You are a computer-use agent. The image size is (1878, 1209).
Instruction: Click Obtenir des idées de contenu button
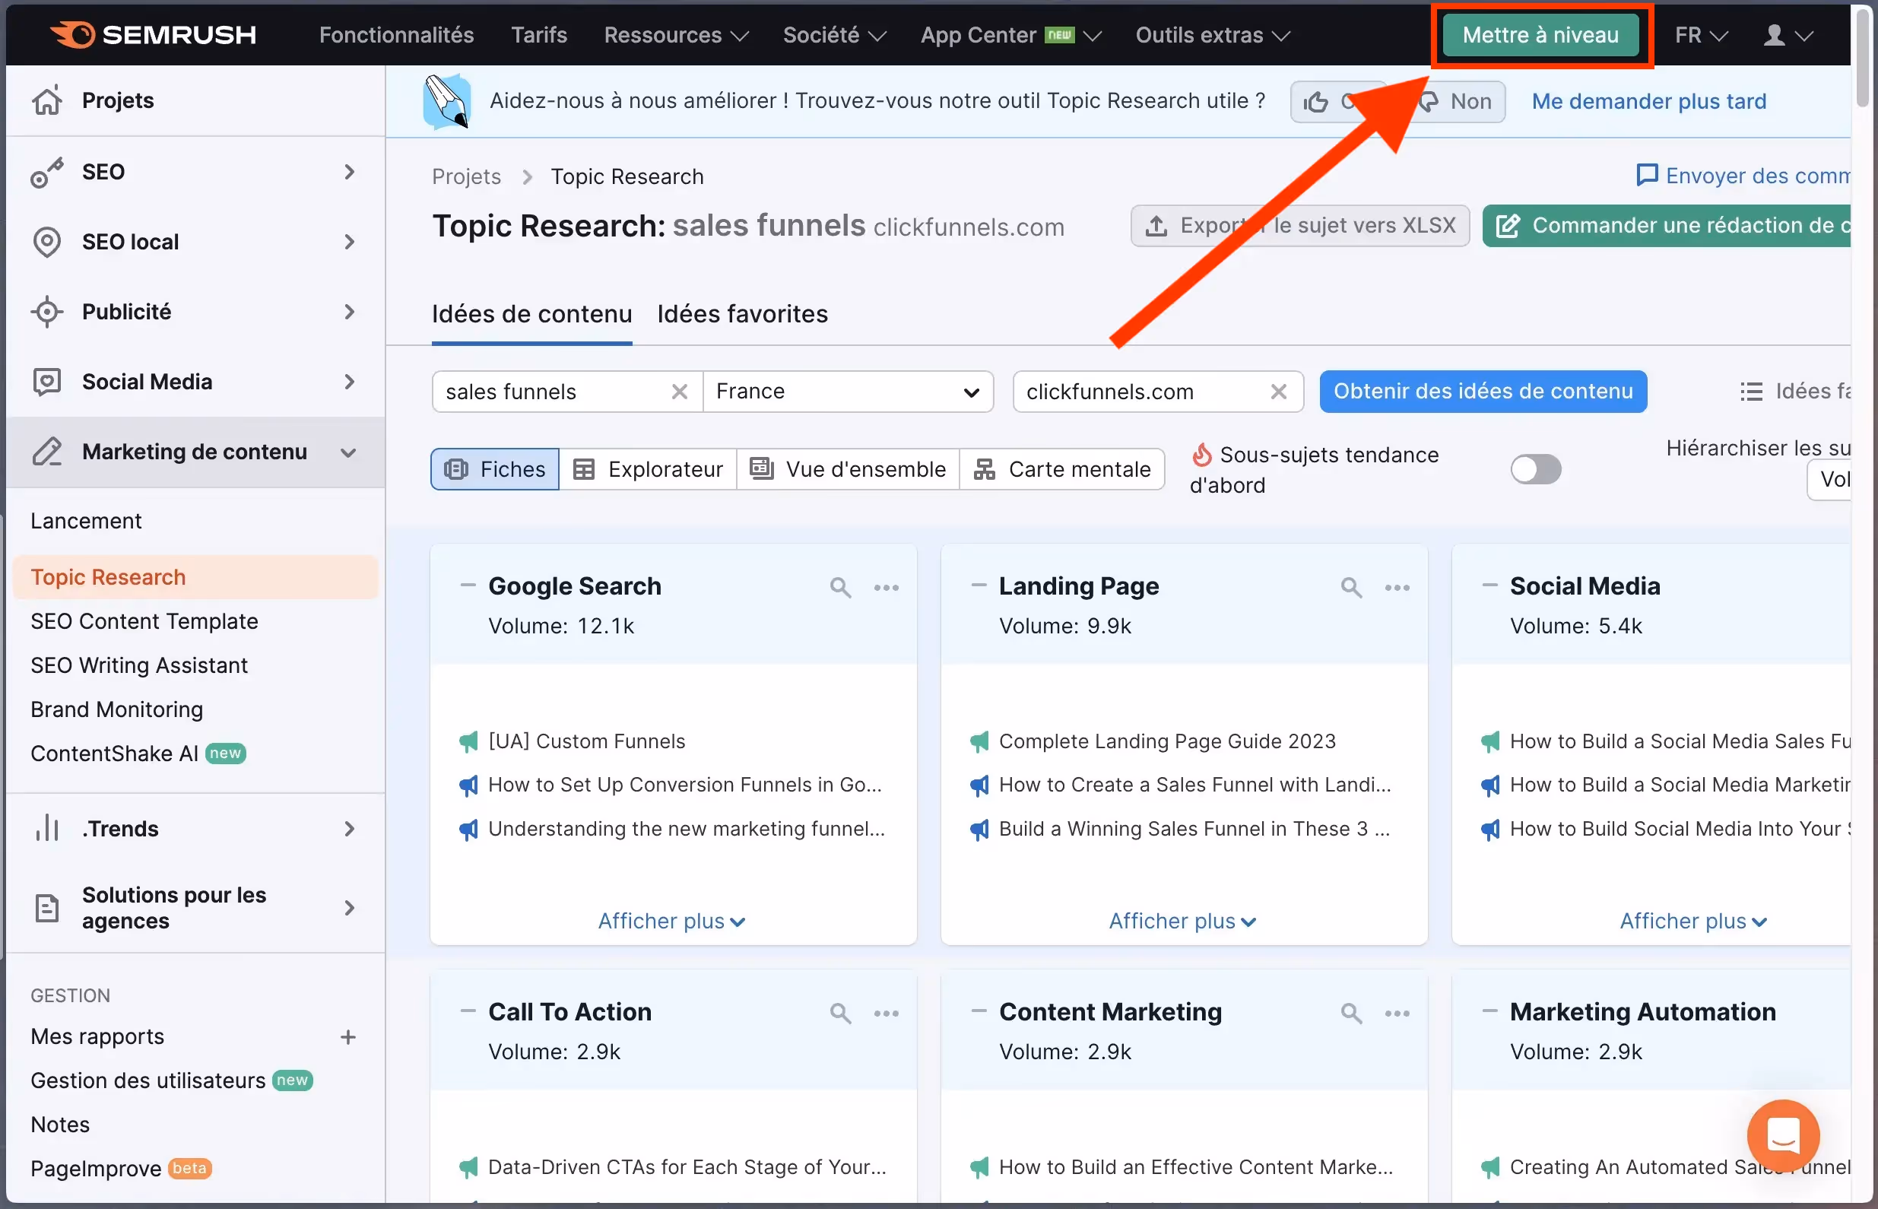1483,391
